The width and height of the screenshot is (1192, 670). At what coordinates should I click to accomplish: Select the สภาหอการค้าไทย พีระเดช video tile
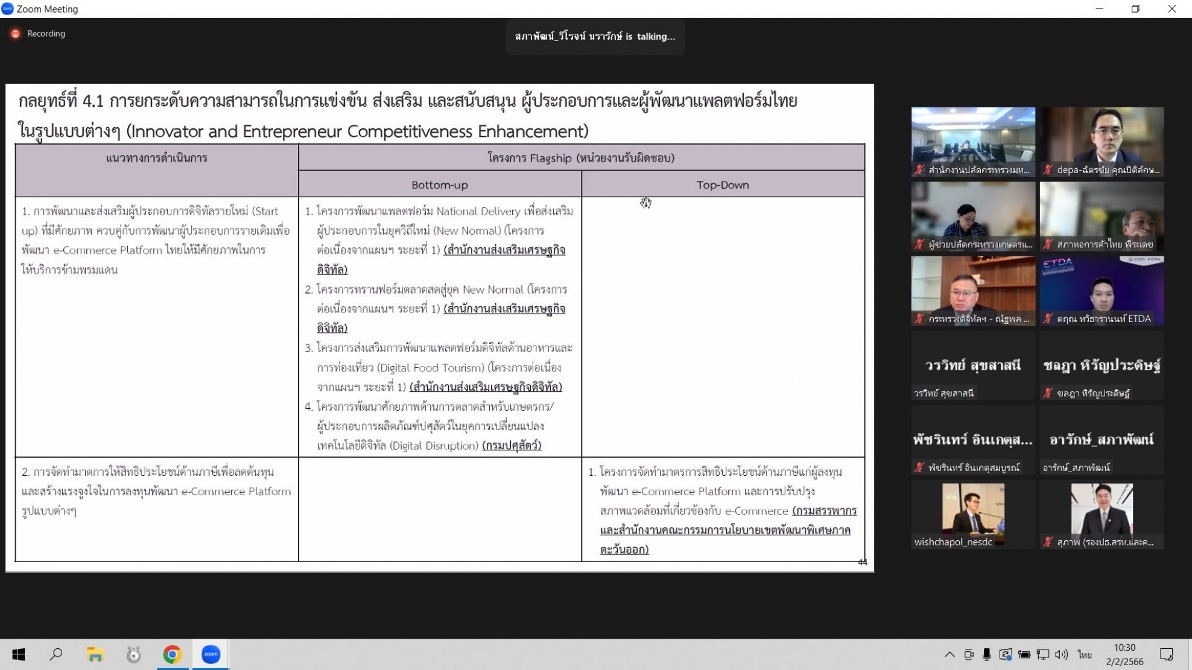(1102, 216)
